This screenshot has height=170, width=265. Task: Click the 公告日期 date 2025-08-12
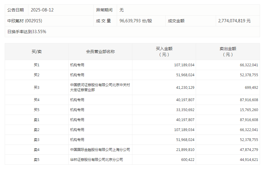click(43, 9)
